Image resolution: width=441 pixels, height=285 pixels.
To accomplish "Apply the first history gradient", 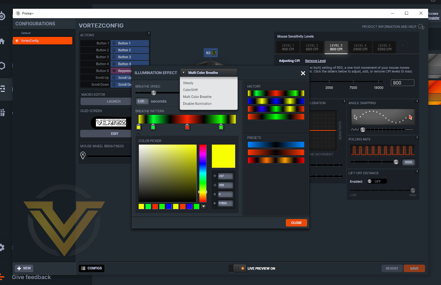I will click(276, 93).
